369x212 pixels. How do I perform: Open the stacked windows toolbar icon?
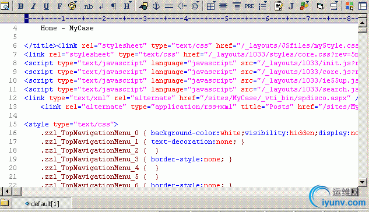click(x=333, y=6)
